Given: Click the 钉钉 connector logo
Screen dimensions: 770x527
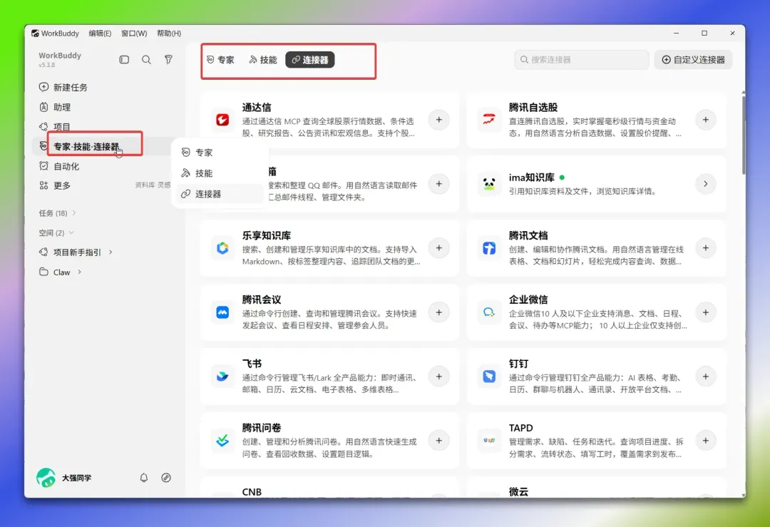Looking at the screenshot, I should point(489,377).
